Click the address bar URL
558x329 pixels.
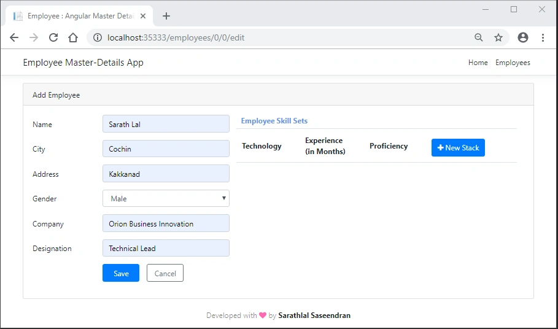pos(176,37)
